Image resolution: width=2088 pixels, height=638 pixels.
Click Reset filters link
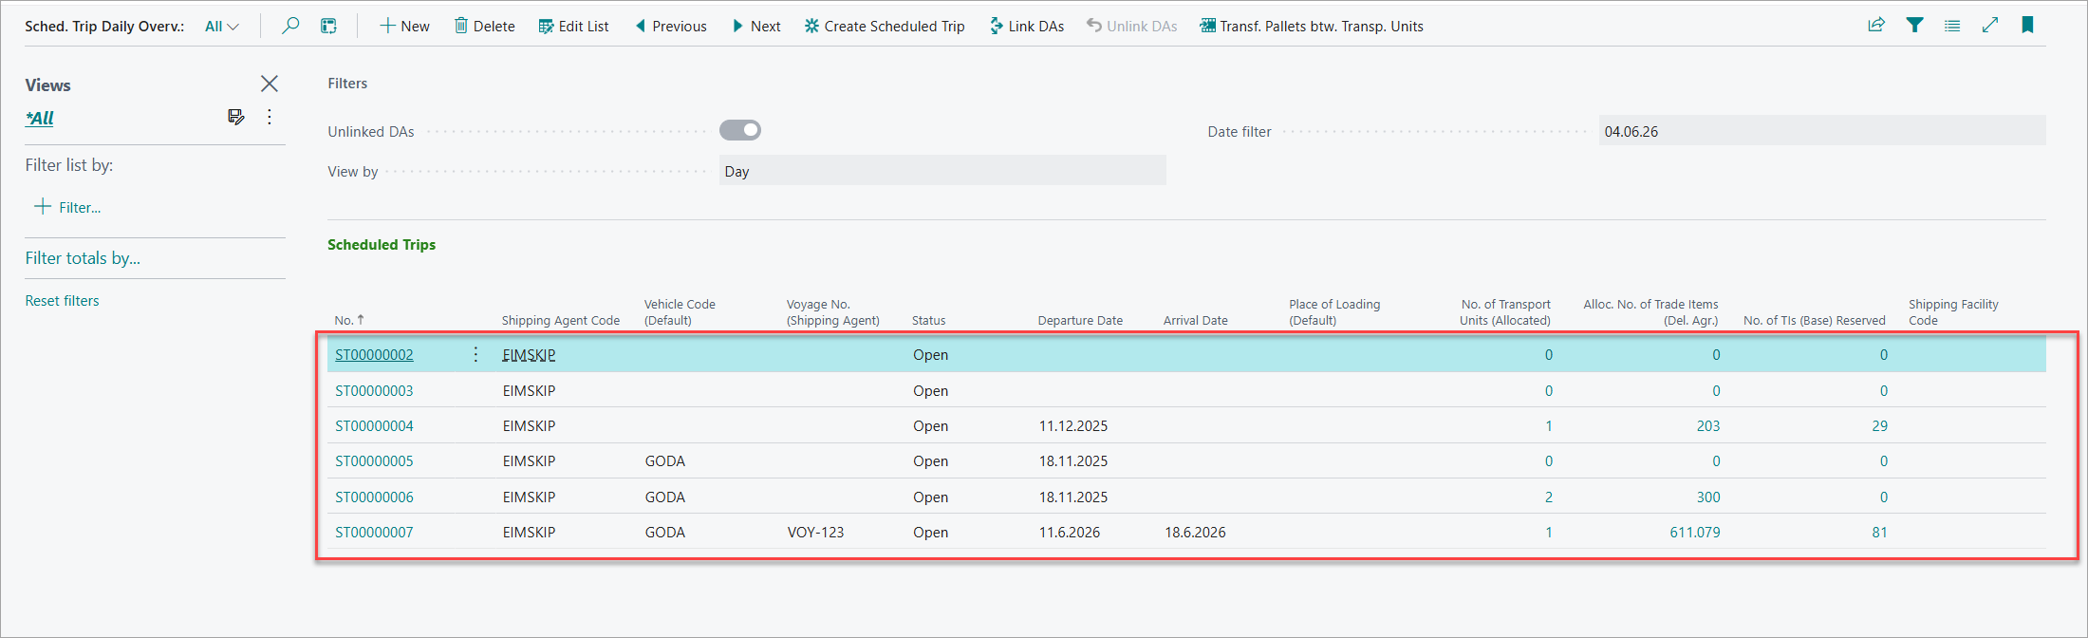click(x=62, y=301)
